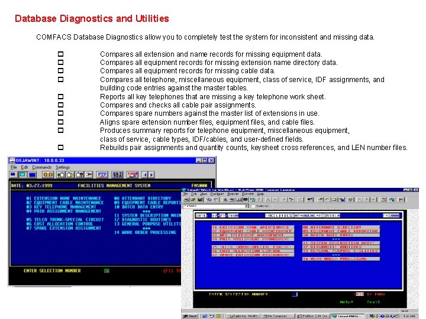Click the copy screens icon in MultiView toolbar

209,200
